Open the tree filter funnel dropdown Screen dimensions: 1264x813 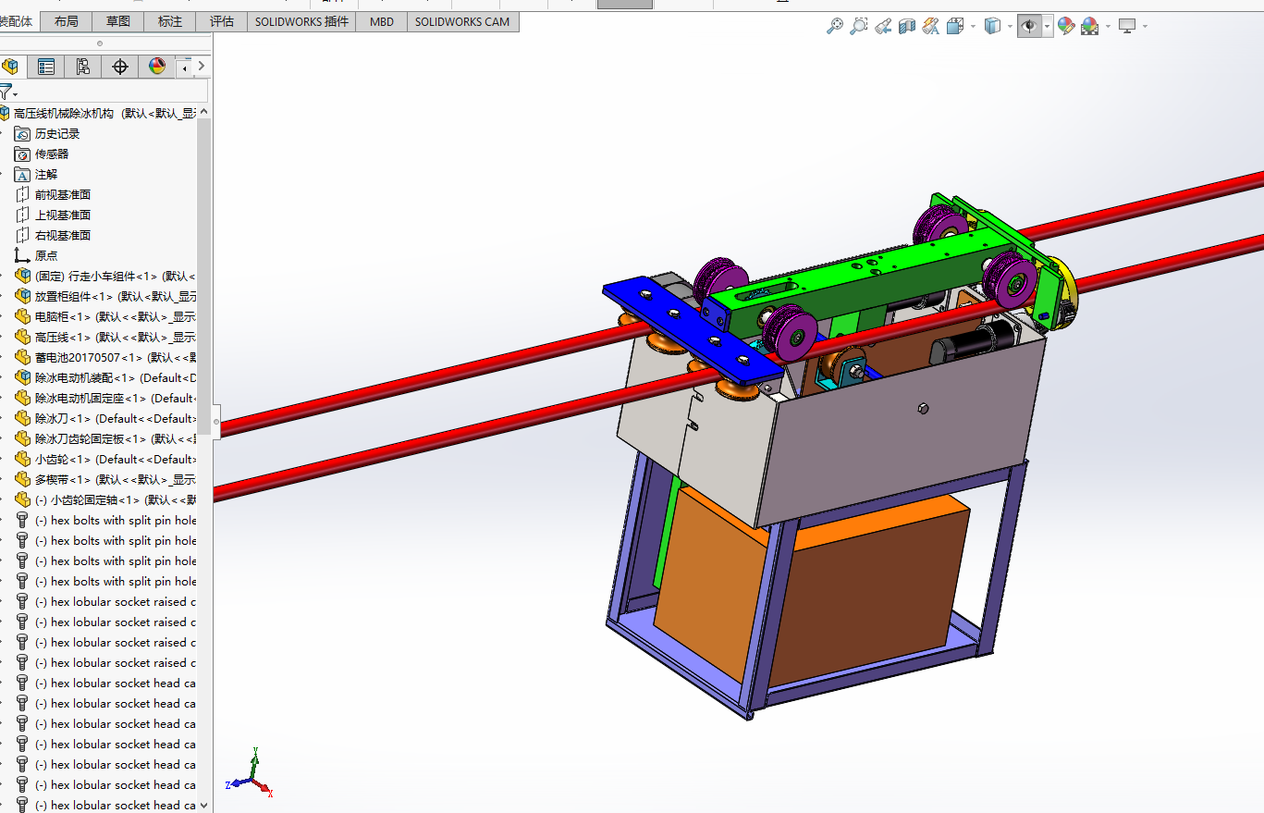pos(7,92)
